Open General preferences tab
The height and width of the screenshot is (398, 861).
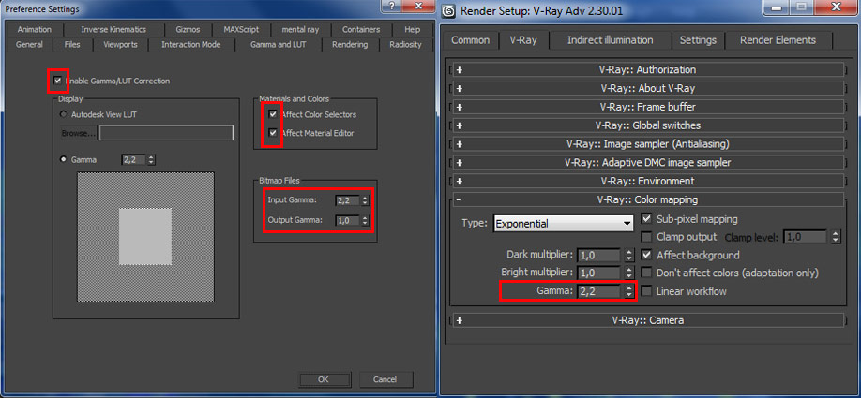pyautogui.click(x=29, y=44)
